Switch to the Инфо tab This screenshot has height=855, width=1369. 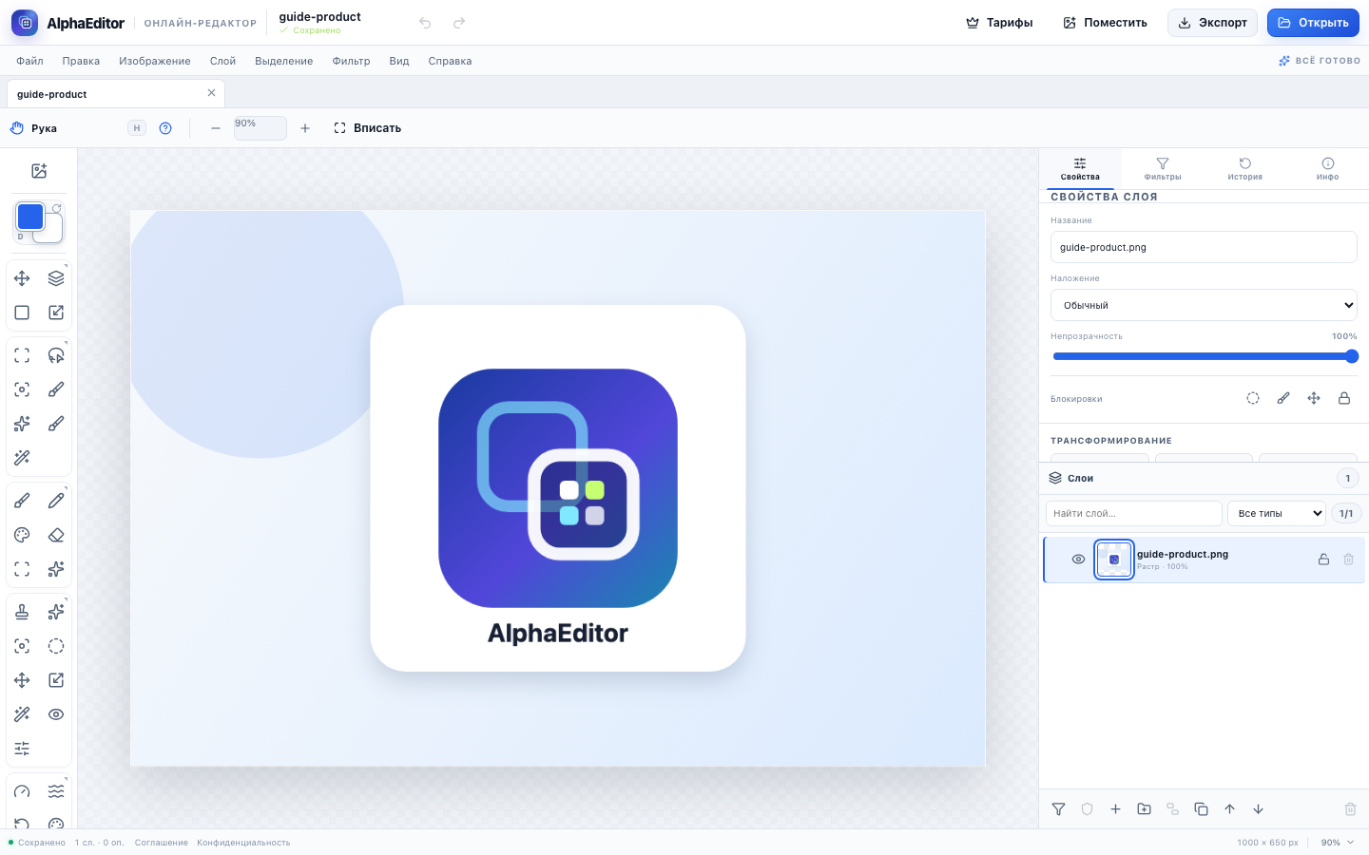[1328, 169]
